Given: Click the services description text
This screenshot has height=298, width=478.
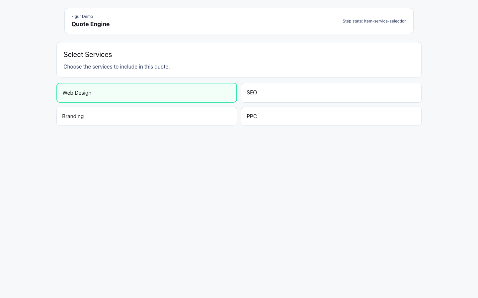Looking at the screenshot, I should (x=117, y=67).
